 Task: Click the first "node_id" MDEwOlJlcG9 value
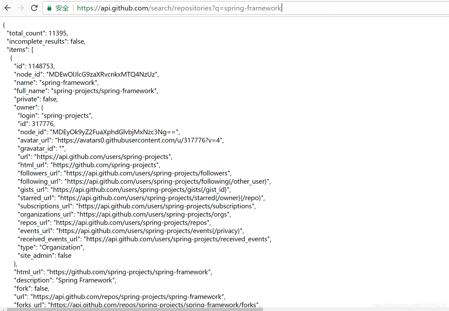(102, 74)
